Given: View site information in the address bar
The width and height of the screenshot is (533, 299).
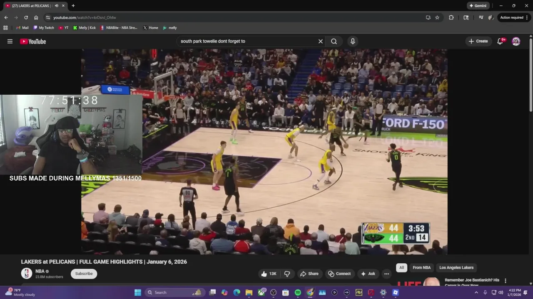Looking at the screenshot, I should [x=48, y=17].
